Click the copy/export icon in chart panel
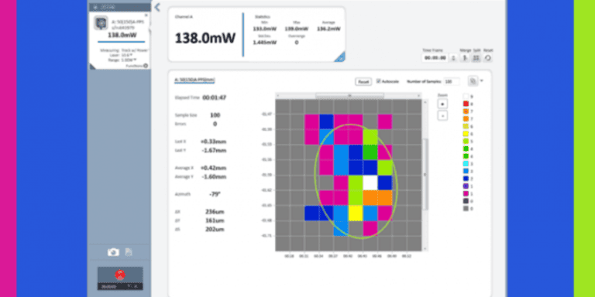595x297 pixels. tap(473, 80)
